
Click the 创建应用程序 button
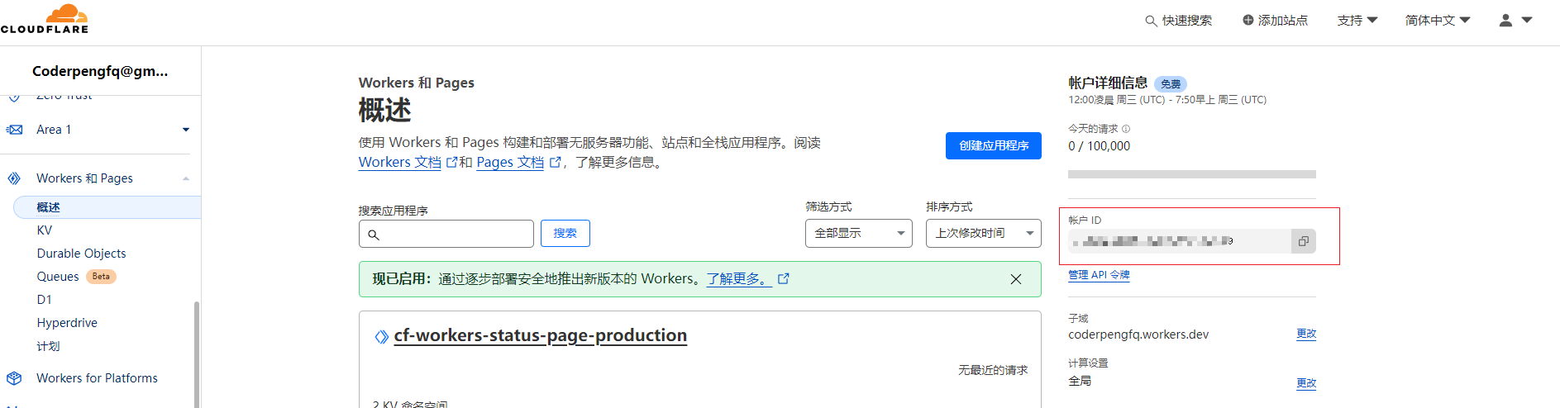point(994,145)
